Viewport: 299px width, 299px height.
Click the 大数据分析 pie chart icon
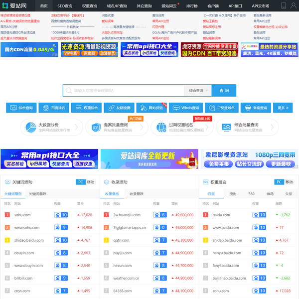(30, 127)
